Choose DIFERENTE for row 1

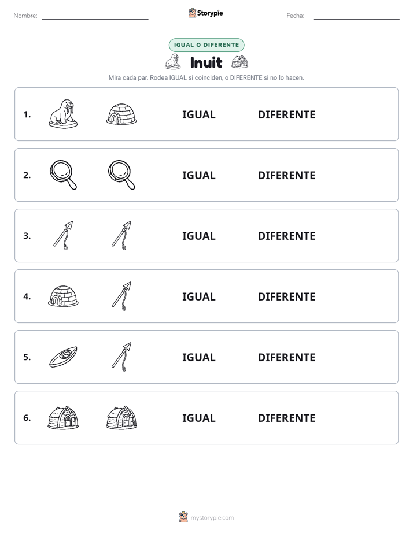[x=286, y=114]
